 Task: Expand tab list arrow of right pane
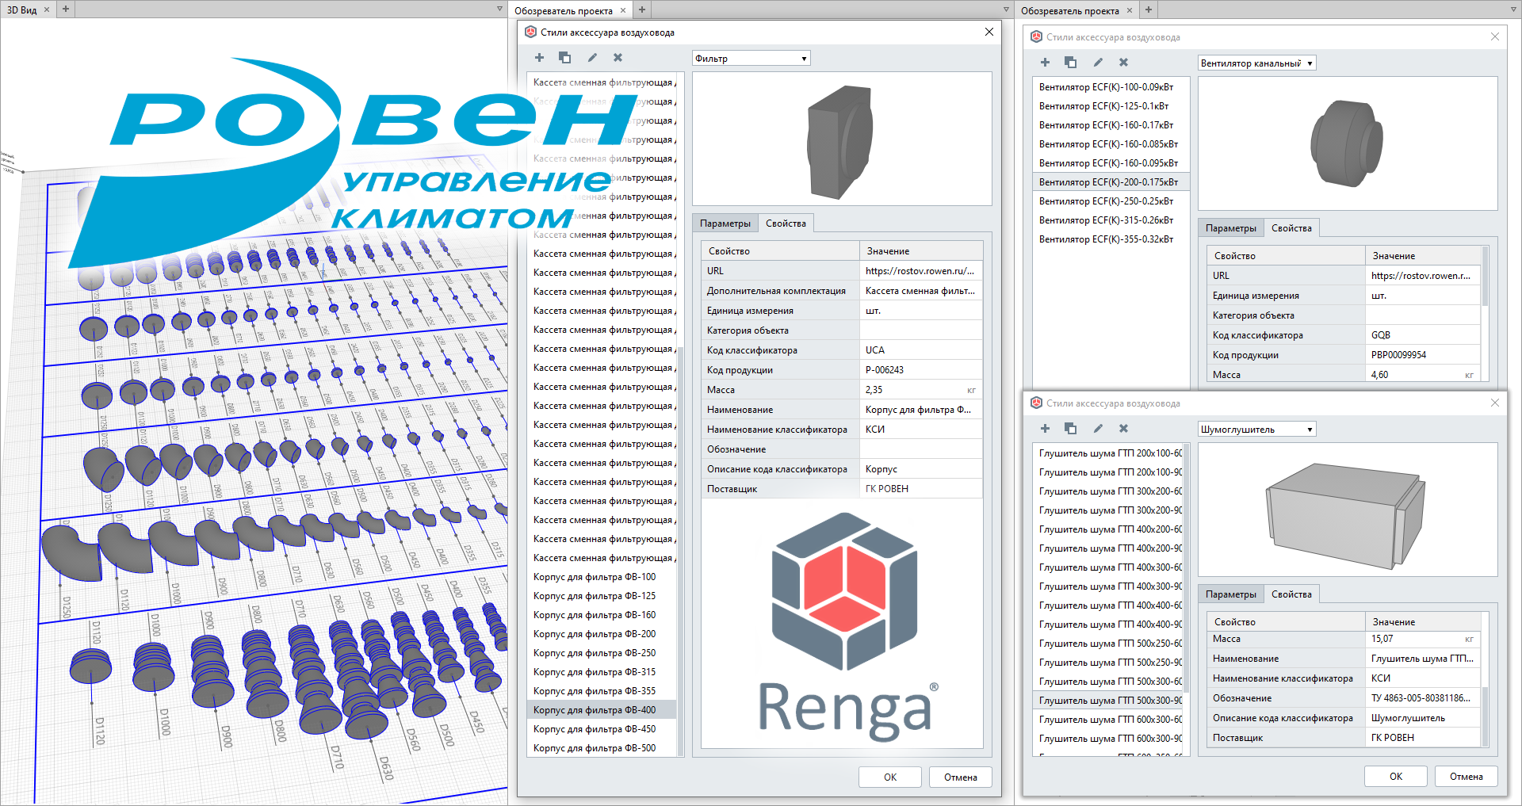coord(1513,10)
